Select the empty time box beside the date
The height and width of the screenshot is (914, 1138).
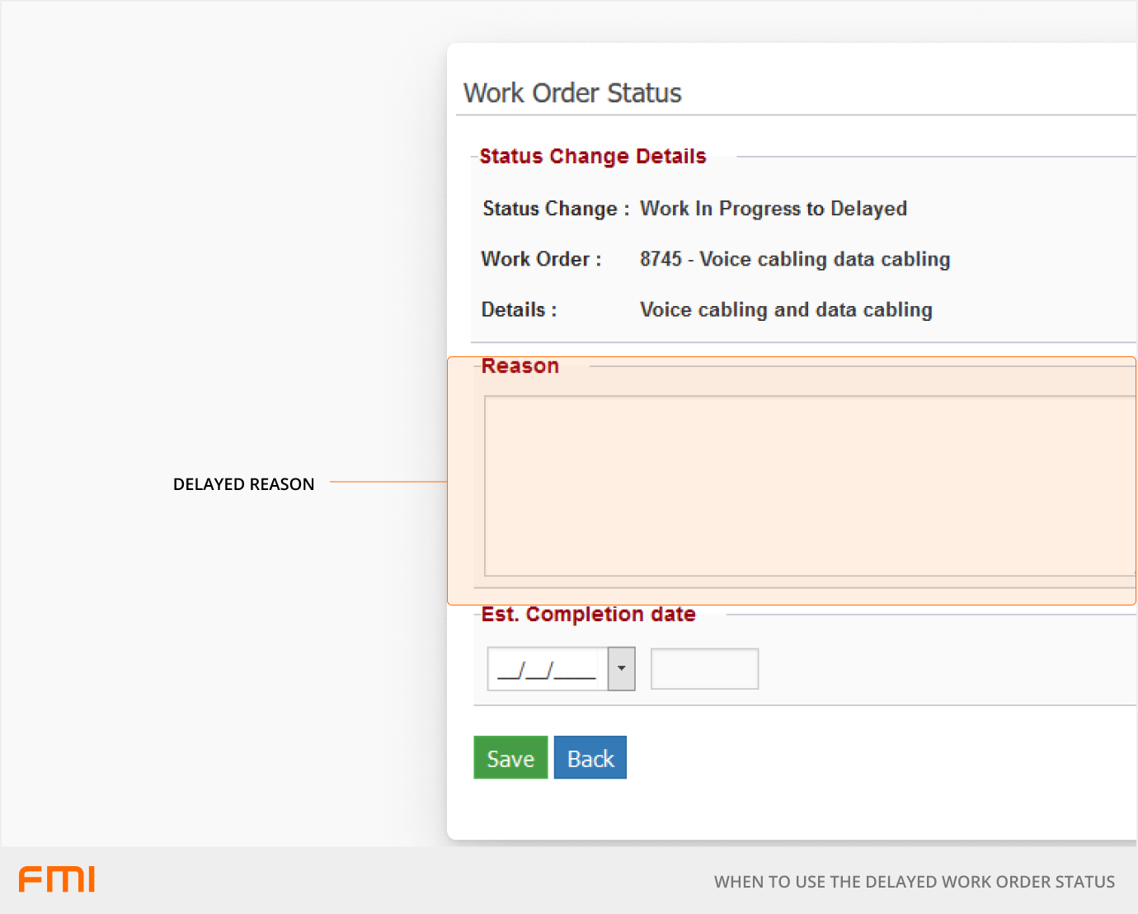704,669
